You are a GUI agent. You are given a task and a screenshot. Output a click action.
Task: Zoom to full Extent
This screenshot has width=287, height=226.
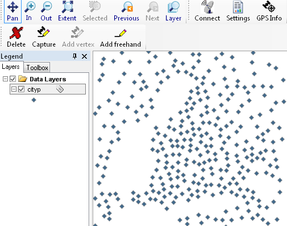[x=67, y=11]
